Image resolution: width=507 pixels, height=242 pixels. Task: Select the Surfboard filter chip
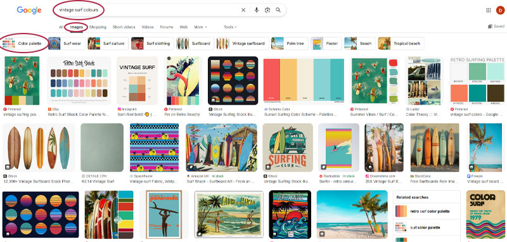(x=195, y=43)
